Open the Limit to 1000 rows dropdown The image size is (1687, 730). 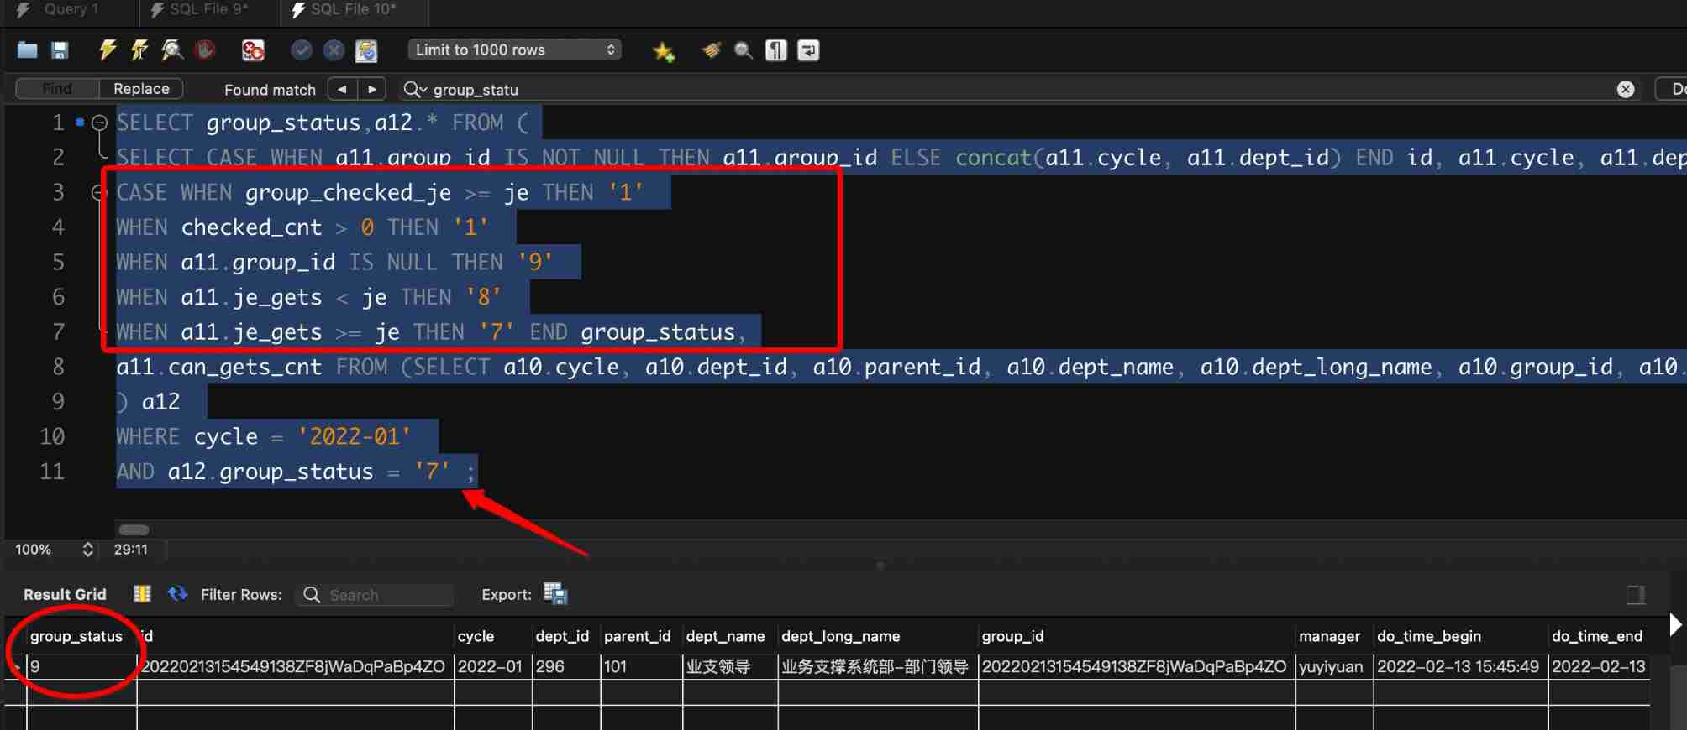point(515,50)
